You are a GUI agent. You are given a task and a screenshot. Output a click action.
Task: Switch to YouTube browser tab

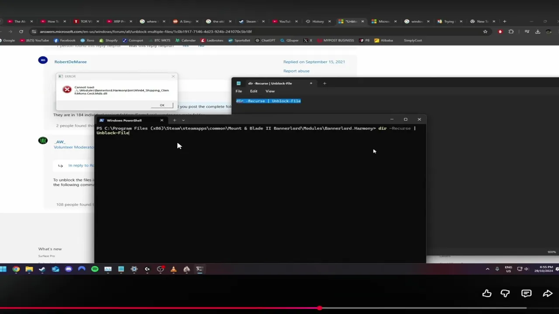pos(284,21)
